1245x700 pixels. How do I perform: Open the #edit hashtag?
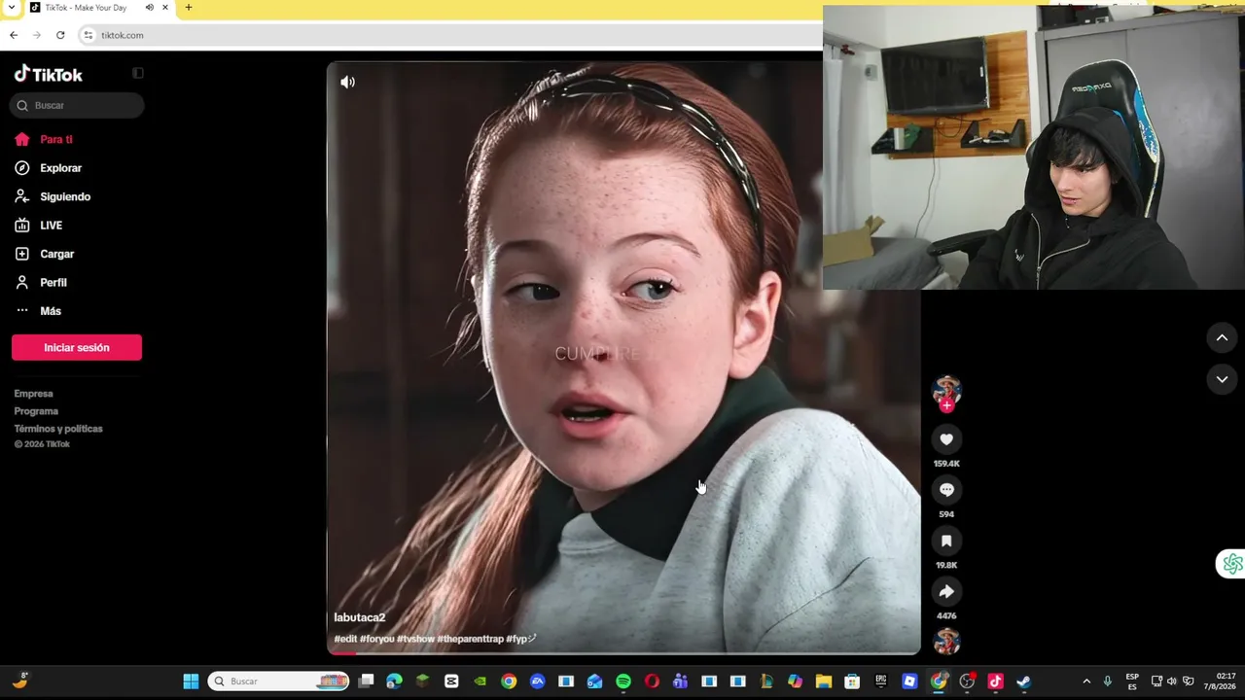coord(346,639)
